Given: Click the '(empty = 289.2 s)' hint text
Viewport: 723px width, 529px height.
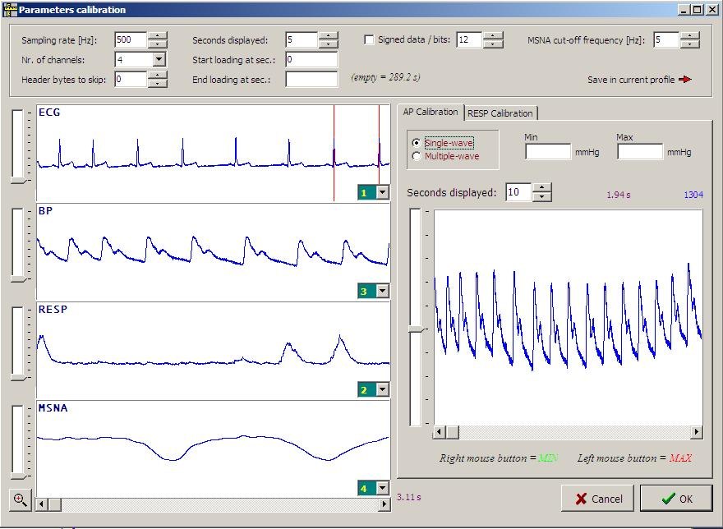Looking at the screenshot, I should pos(385,77).
